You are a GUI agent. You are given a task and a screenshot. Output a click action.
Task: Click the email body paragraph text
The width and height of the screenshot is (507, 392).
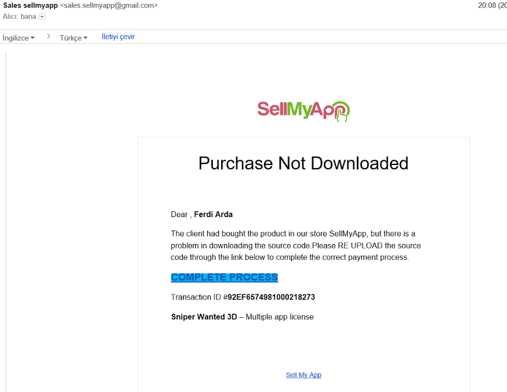click(296, 246)
